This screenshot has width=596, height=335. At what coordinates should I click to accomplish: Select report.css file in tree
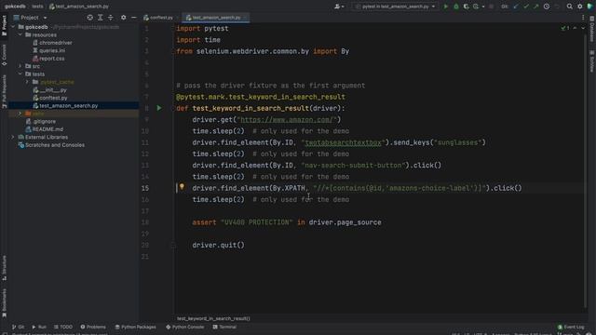[52, 59]
